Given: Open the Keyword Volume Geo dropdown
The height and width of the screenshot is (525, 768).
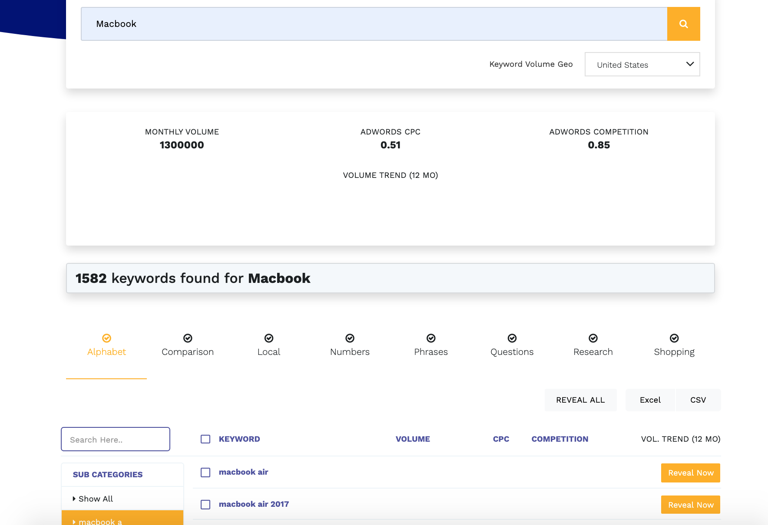Looking at the screenshot, I should (x=642, y=64).
